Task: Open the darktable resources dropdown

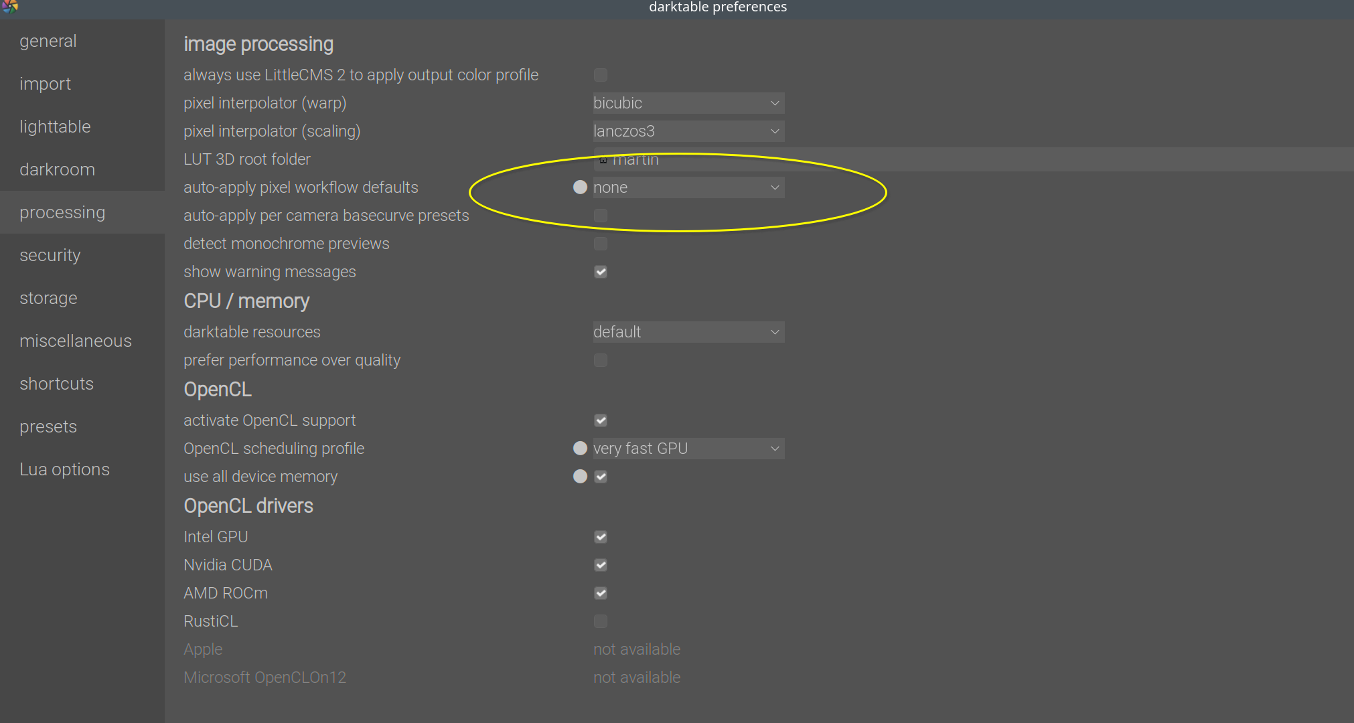Action: pos(688,331)
